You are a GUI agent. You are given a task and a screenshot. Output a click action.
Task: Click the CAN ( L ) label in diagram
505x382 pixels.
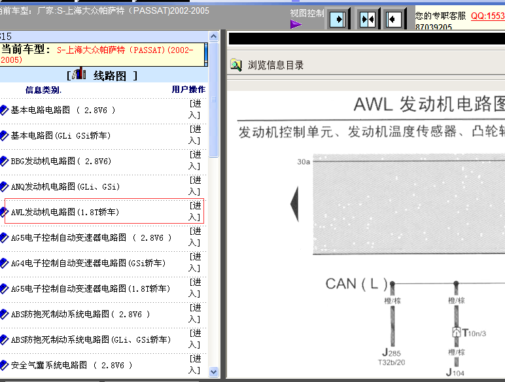[x=357, y=284]
